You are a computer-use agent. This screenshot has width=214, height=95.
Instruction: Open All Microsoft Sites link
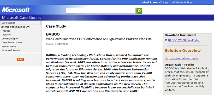[x=182, y=2]
